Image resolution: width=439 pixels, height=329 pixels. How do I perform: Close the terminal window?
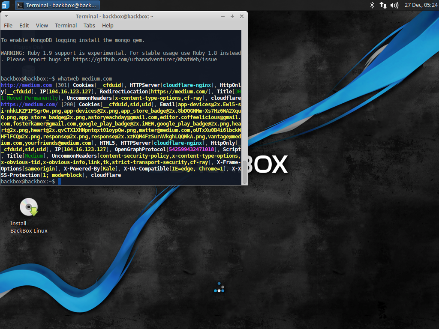(242, 16)
